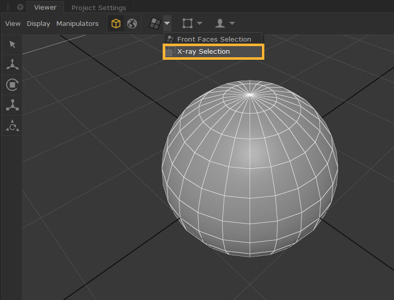Select the Viewer tab
The image size is (394, 300).
point(45,7)
